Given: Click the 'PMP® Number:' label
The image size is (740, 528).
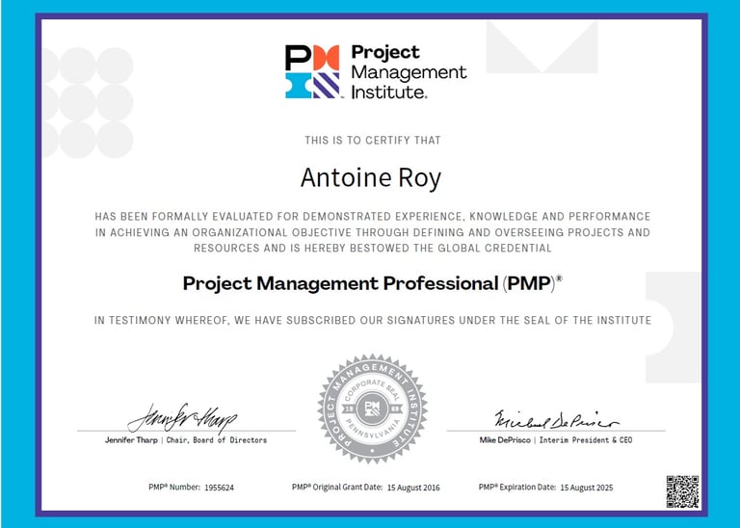Looking at the screenshot, I should click(x=174, y=487).
